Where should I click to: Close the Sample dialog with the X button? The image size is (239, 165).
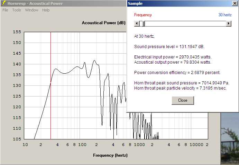click(235, 3)
